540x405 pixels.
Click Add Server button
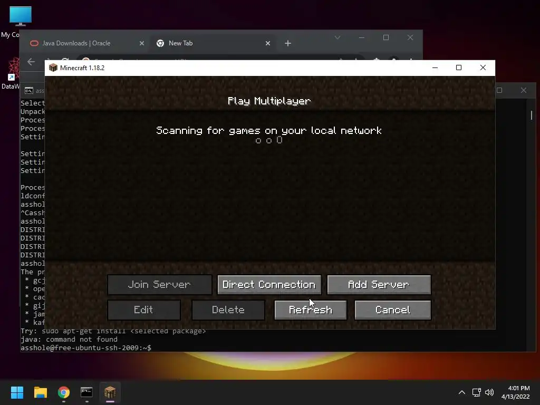point(379,284)
